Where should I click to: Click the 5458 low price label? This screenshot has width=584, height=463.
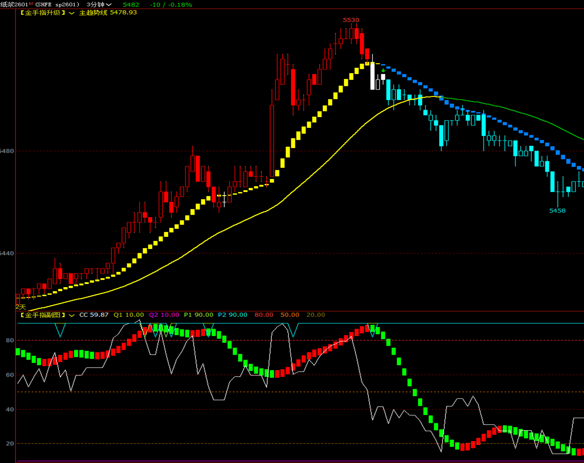click(x=557, y=210)
